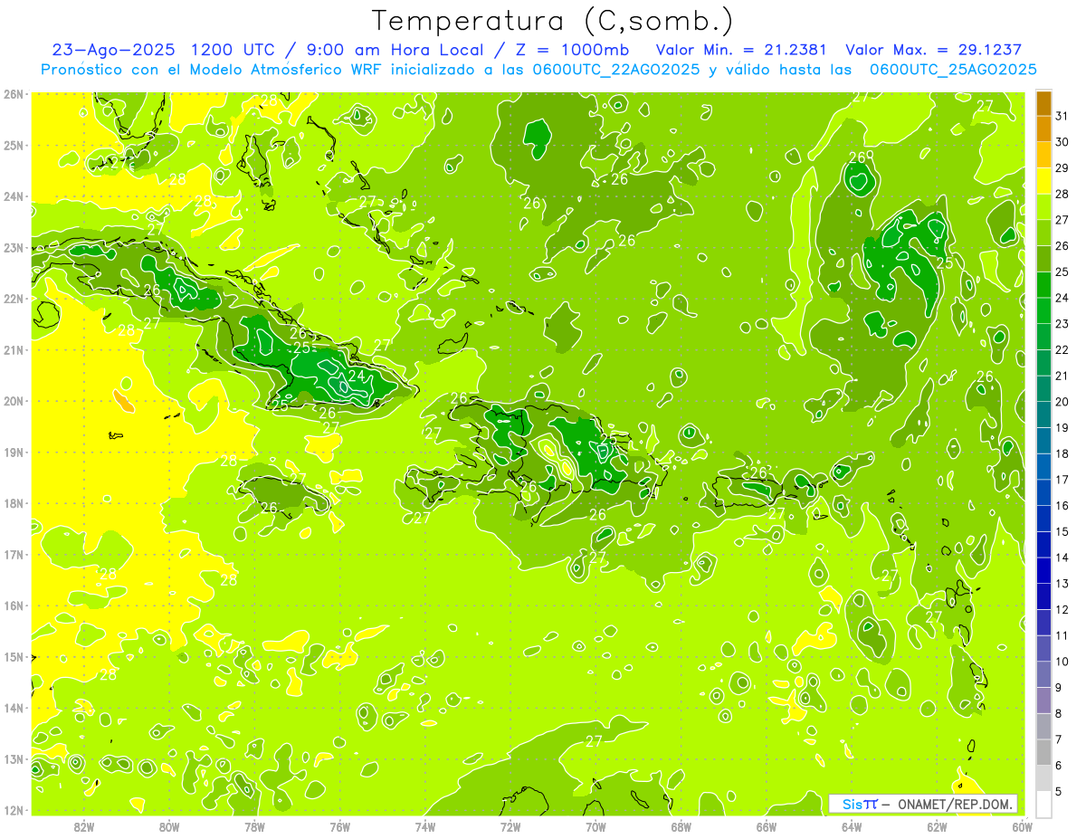Image resolution: width=1086 pixels, height=839 pixels.
Task: Click the 'Valor Min. = 21.2381' text
Action: point(743,50)
